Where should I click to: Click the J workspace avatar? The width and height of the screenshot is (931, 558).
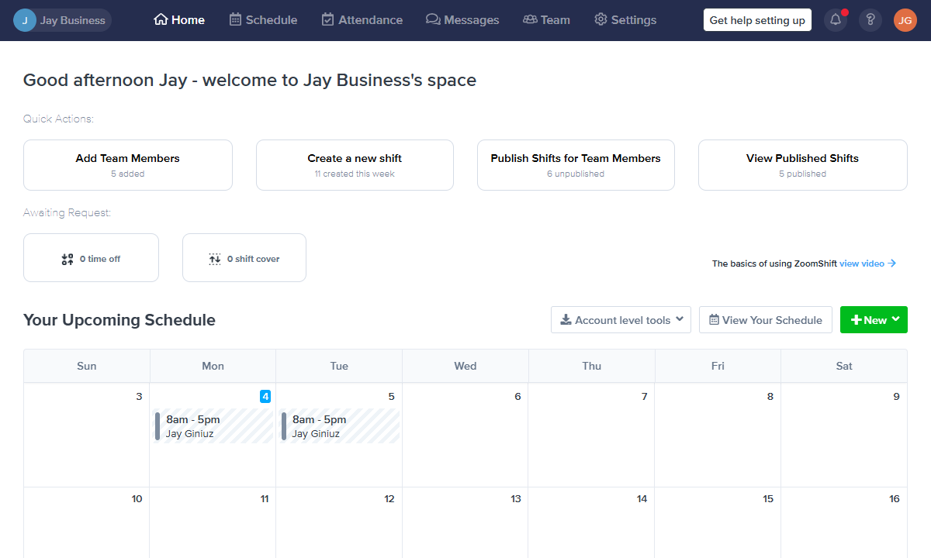24,20
